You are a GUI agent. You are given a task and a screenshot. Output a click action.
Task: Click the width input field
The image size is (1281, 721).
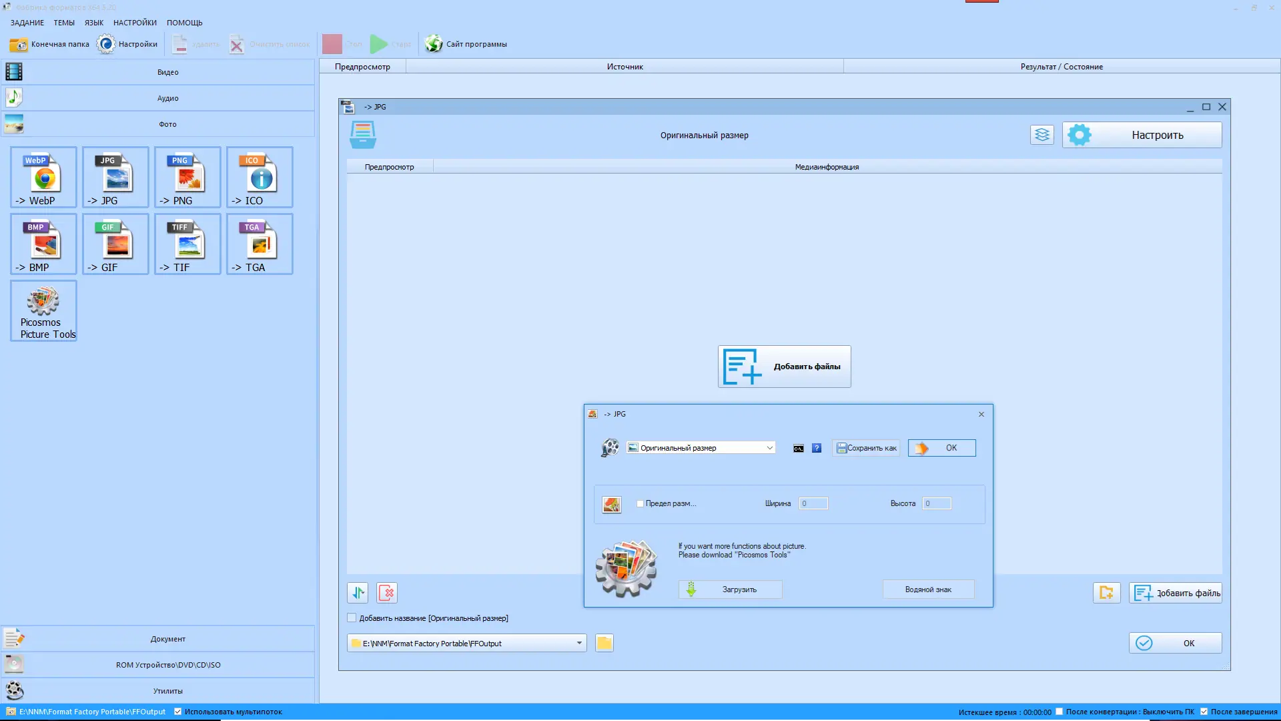(813, 504)
